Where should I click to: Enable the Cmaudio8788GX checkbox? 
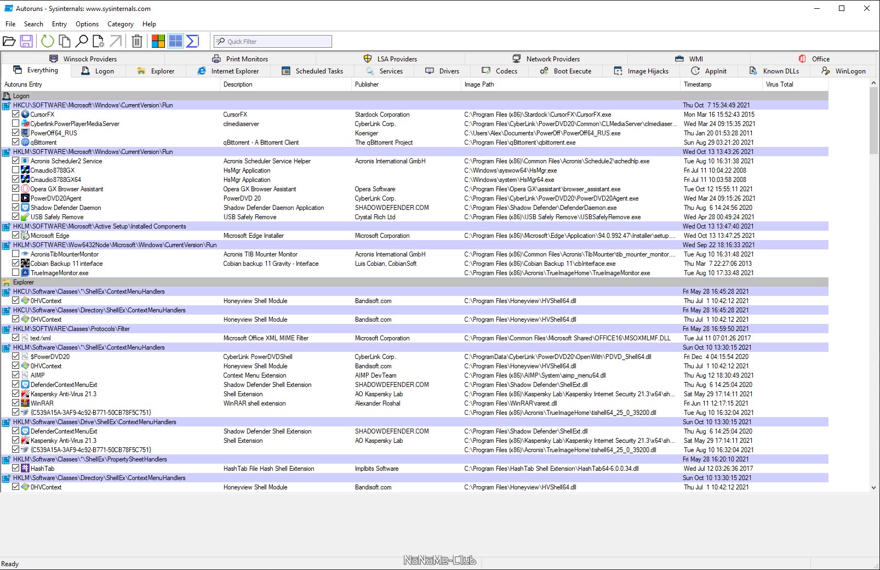point(16,170)
